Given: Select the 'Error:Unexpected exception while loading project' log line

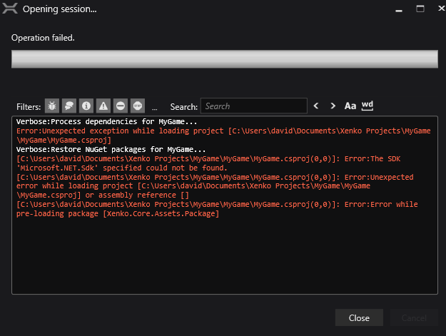Looking at the screenshot, I should point(223,136).
